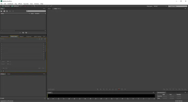Viewport: 188px width, 102px height.
Task: Click the Files panel search field
Action: (x=36, y=11)
